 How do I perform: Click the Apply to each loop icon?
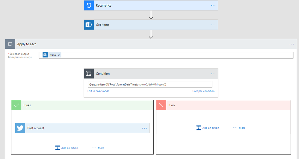[x=10, y=44]
